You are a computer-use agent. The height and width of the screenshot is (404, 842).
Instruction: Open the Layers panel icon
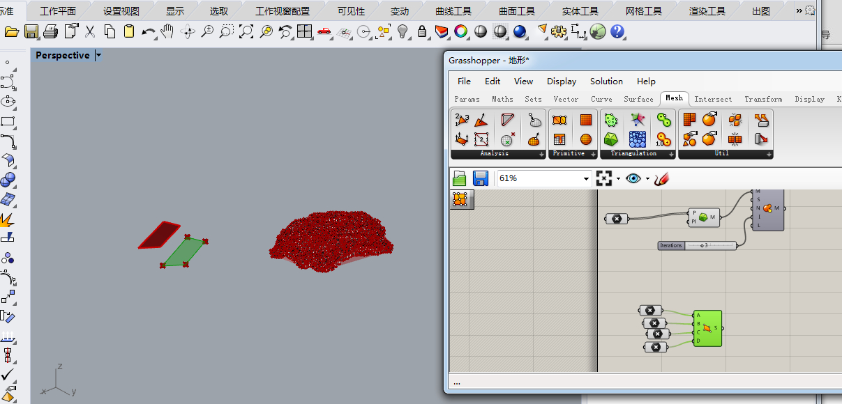442,31
